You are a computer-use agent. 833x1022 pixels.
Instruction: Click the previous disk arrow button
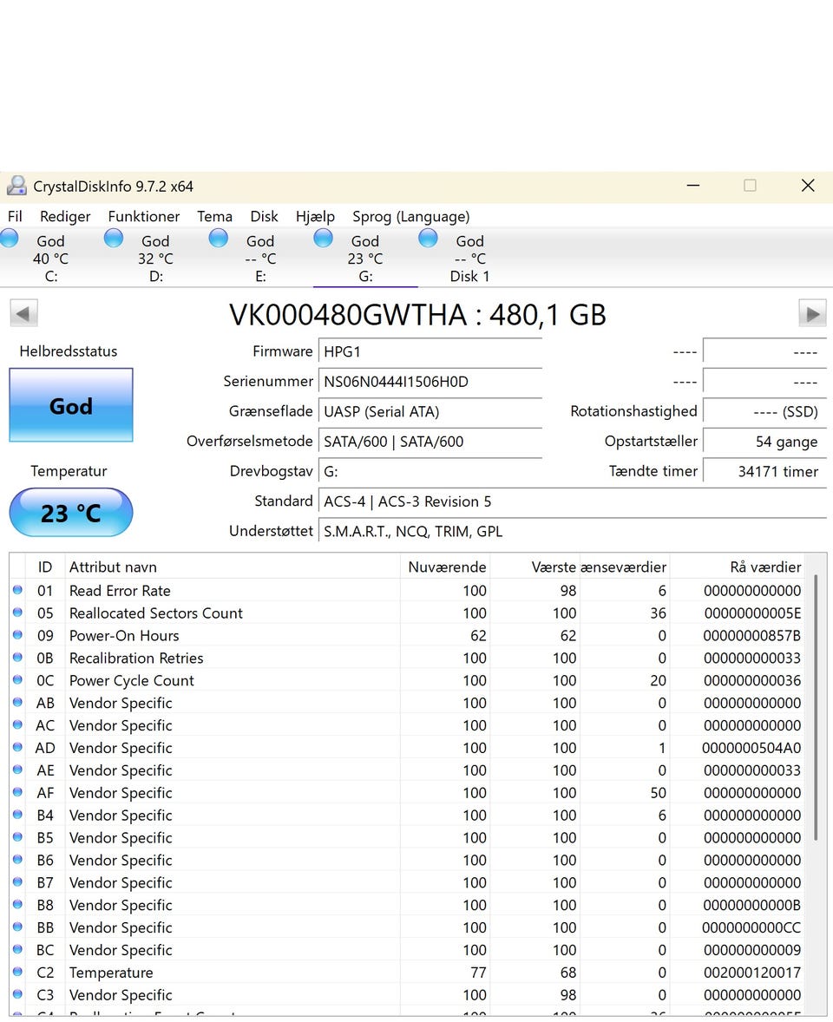(x=23, y=314)
